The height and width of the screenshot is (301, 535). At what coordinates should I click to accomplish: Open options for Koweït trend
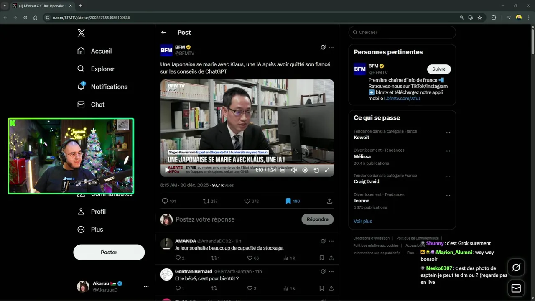click(x=448, y=132)
